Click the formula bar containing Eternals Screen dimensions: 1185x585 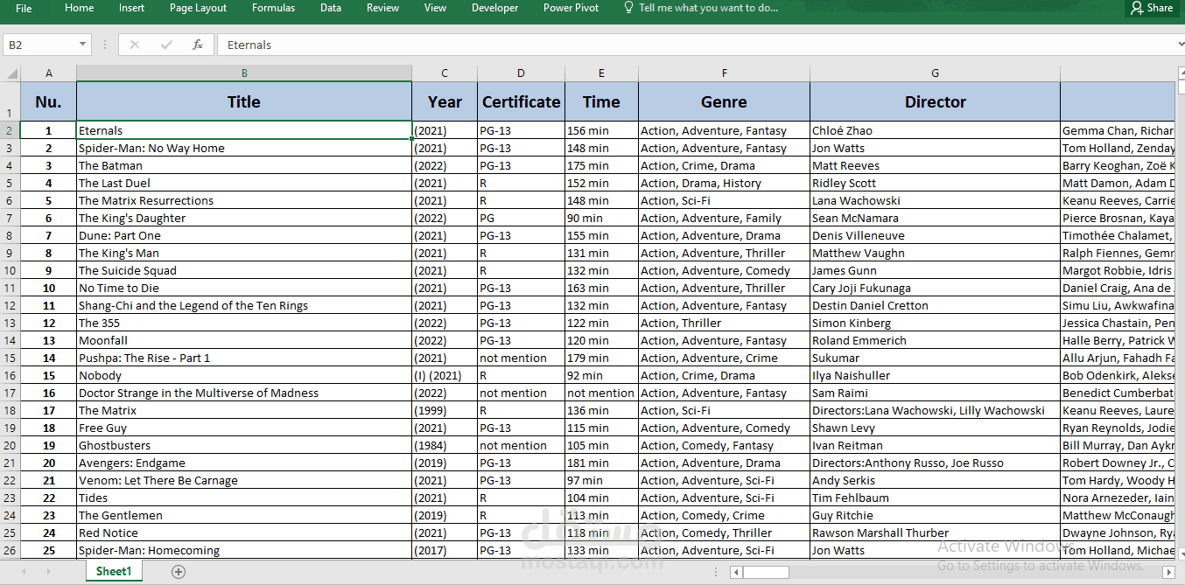point(696,45)
